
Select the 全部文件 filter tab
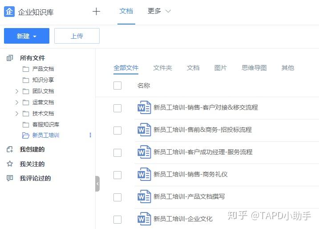pyautogui.click(x=126, y=68)
